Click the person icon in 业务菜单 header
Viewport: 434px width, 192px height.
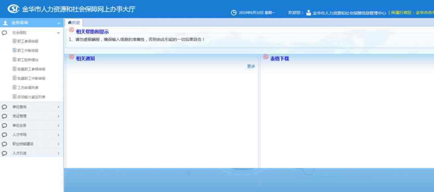tap(5, 23)
